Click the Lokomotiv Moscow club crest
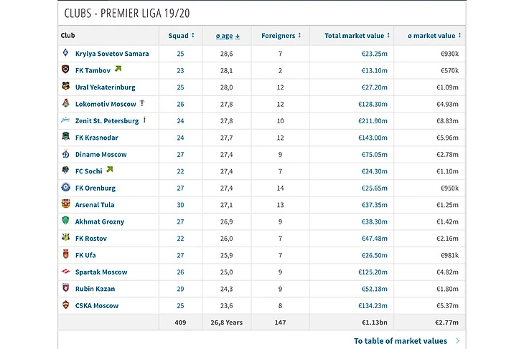The width and height of the screenshot is (524, 349). 66,104
